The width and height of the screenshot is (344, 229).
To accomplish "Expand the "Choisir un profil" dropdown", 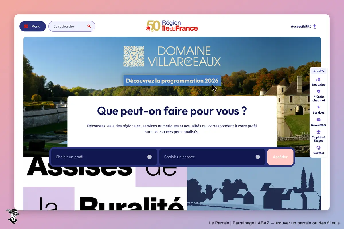I will (x=104, y=157).
